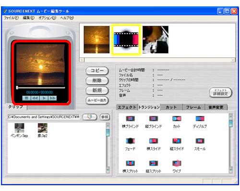Screen dimensions: 240x191
Task: Click the コピー button
Action: coord(97,71)
